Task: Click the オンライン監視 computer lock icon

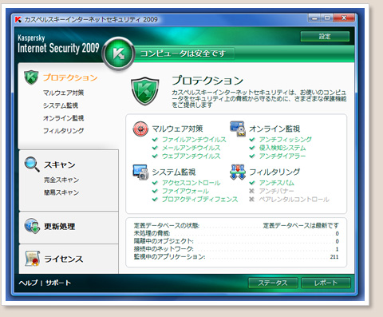Action: pyautogui.click(x=237, y=129)
